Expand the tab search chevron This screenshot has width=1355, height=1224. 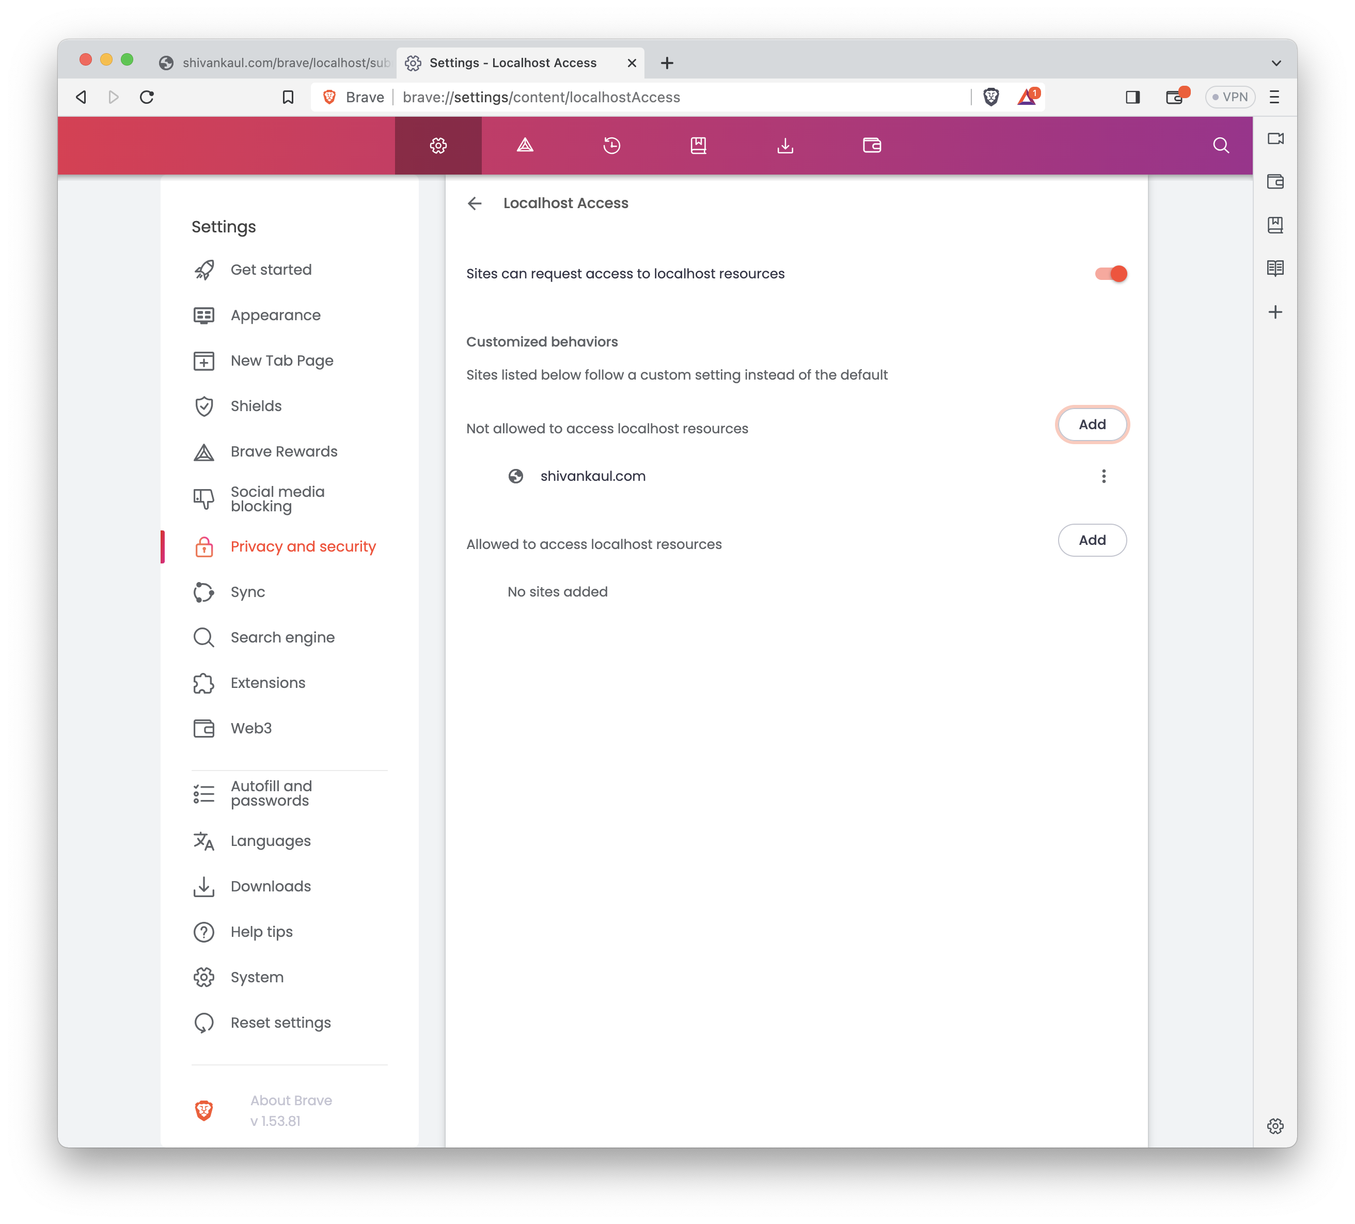(x=1275, y=63)
